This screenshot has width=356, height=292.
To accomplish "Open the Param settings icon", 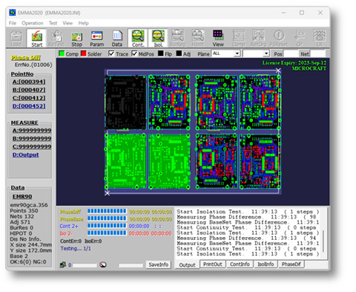I will point(96,38).
